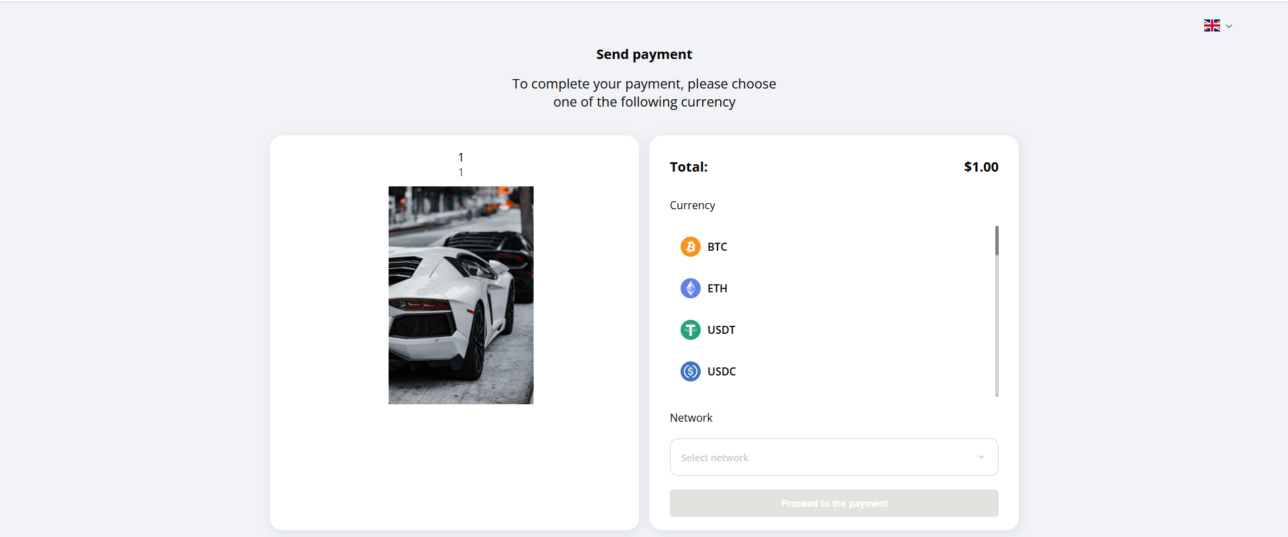The width and height of the screenshot is (1288, 537).
Task: Click the Currency section label
Action: [692, 205]
